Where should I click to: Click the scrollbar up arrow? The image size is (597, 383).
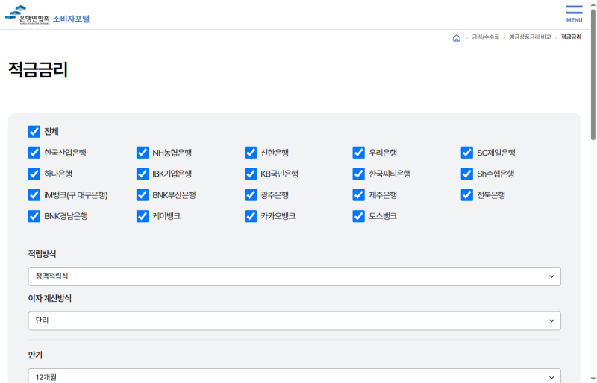click(593, 4)
